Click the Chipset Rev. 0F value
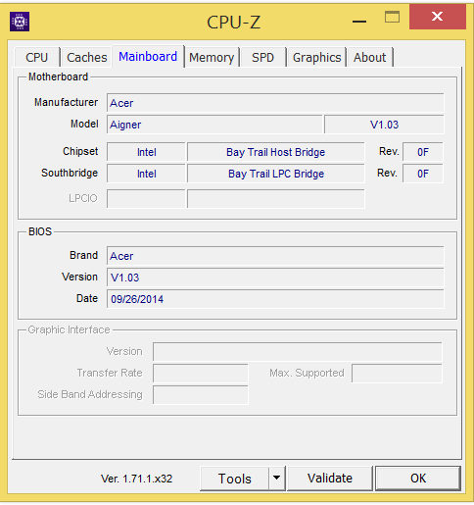This screenshot has height=505, width=474. 423,152
